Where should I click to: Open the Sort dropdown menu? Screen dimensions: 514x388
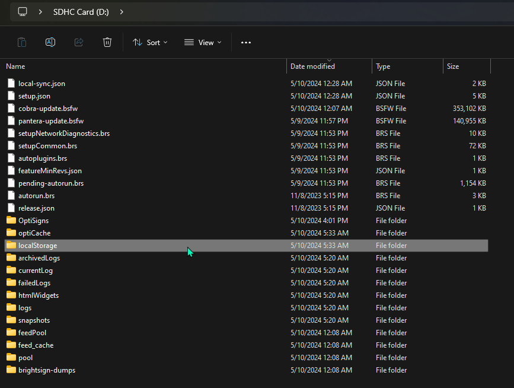[150, 42]
